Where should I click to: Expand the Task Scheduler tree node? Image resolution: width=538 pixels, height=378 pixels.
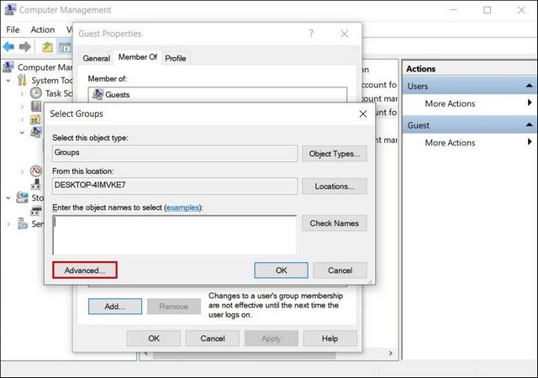click(23, 93)
